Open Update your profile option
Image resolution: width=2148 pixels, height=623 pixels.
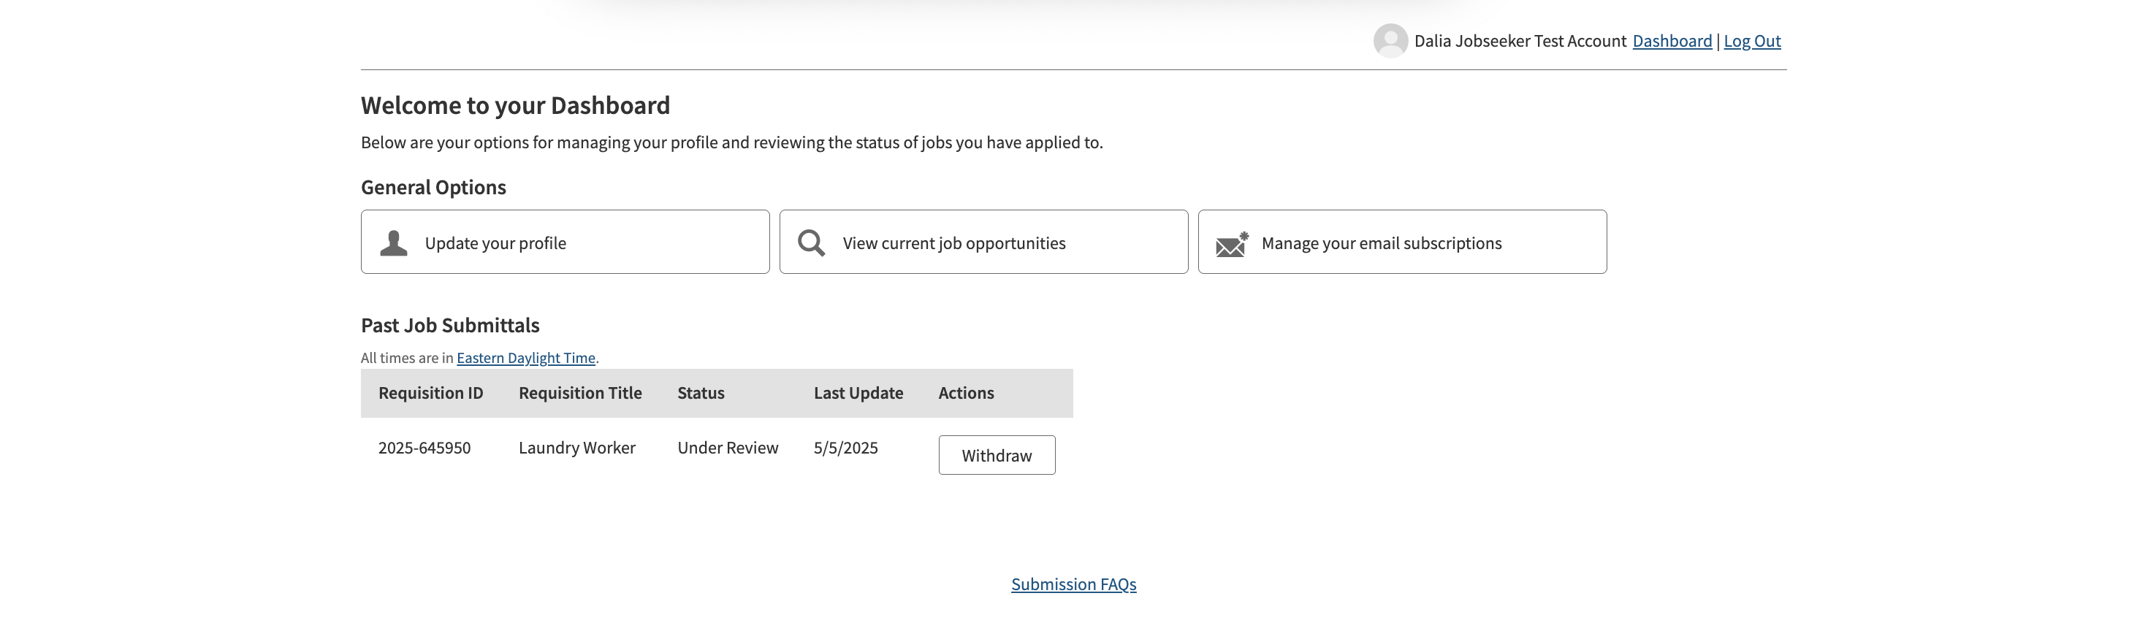[565, 242]
